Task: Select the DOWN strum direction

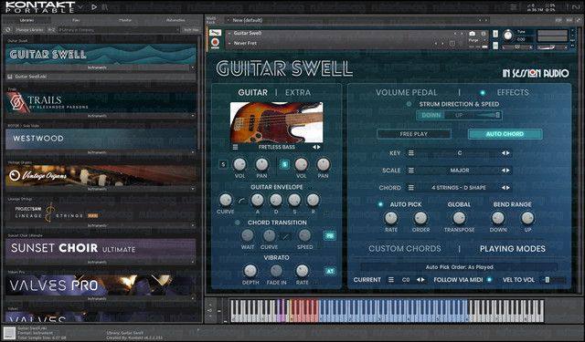Action: point(431,115)
